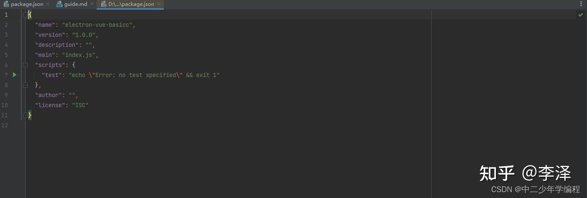Click the fold end marker on line 8

25,85
